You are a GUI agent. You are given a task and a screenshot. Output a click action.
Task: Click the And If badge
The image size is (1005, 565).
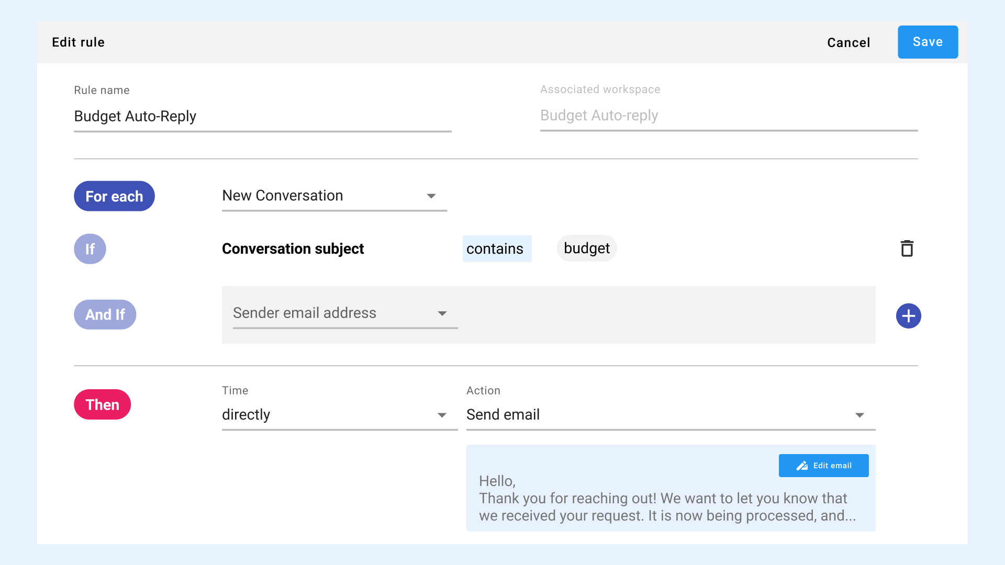point(105,314)
